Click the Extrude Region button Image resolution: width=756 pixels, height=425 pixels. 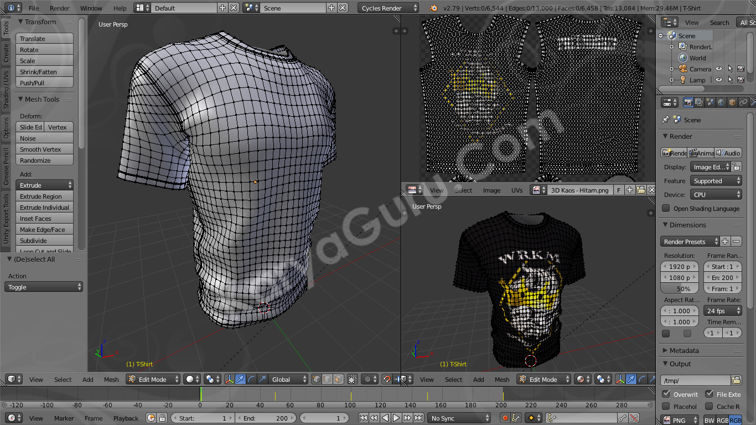click(44, 196)
